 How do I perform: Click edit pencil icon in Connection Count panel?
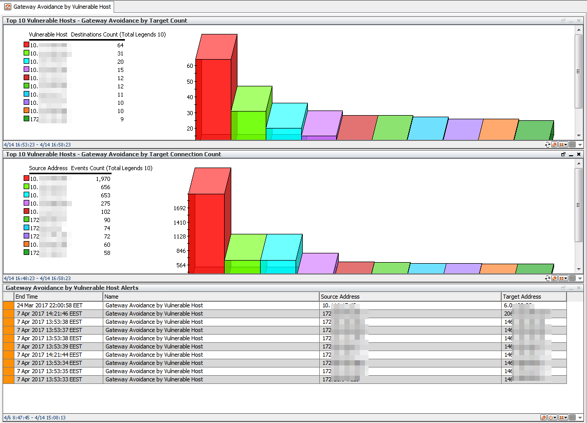(x=555, y=278)
